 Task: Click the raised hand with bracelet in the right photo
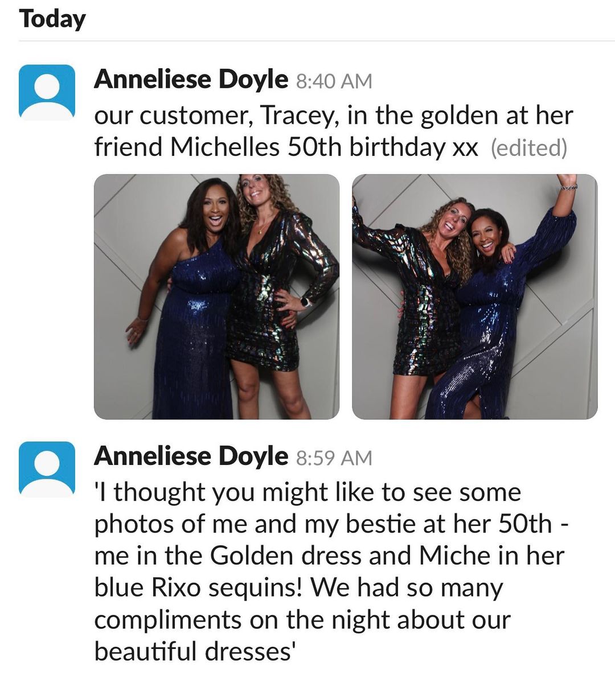click(567, 183)
